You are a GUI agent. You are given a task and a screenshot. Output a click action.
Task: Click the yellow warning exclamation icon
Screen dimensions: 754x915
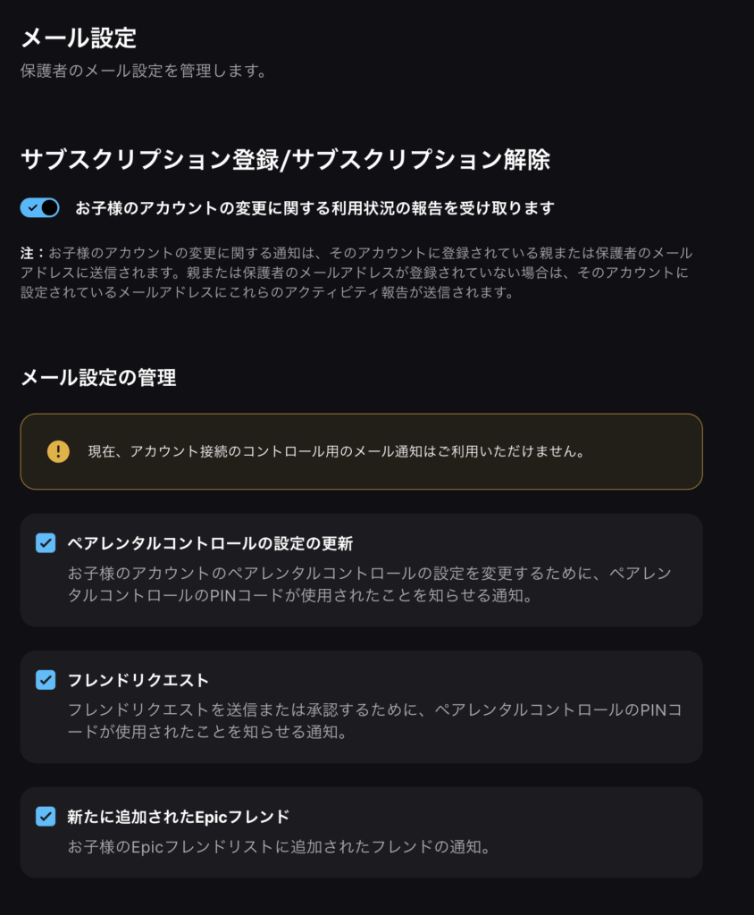tap(58, 451)
